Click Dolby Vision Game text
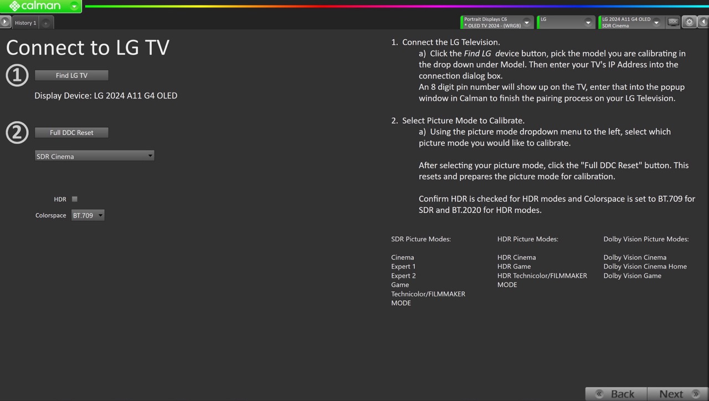This screenshot has width=709, height=401. pyautogui.click(x=633, y=275)
